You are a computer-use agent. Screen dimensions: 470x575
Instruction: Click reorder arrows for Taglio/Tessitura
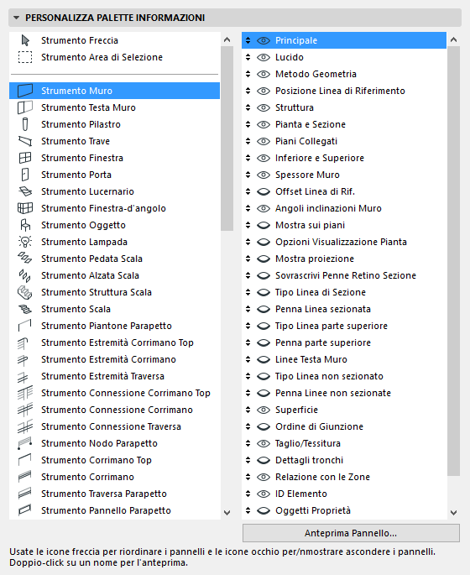pos(248,443)
